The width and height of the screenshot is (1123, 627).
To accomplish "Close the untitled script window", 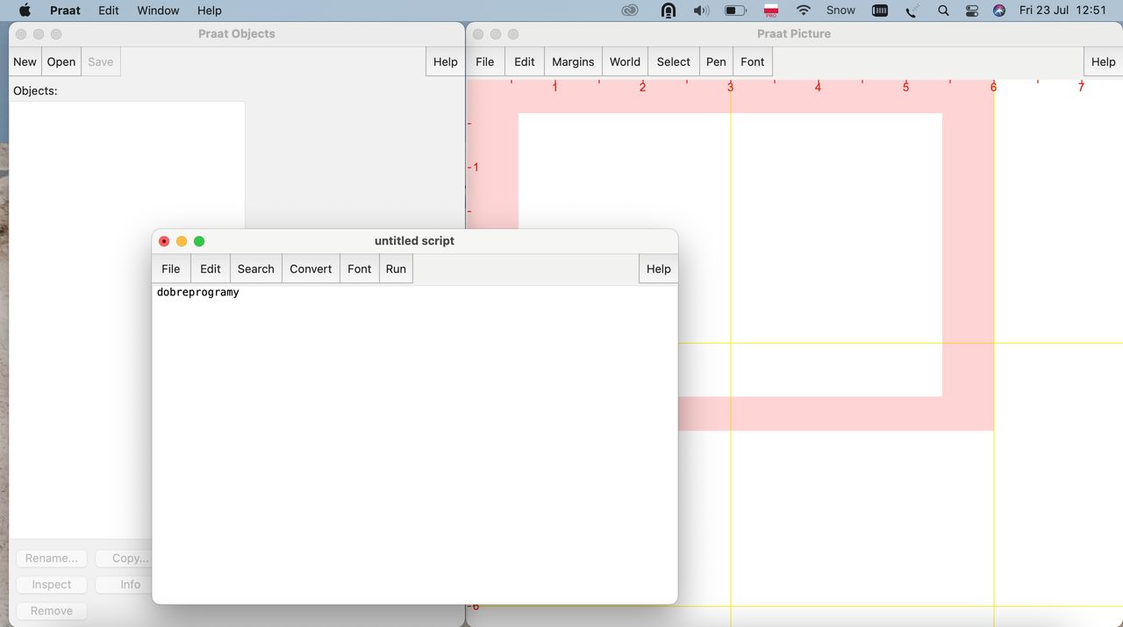I will point(164,241).
